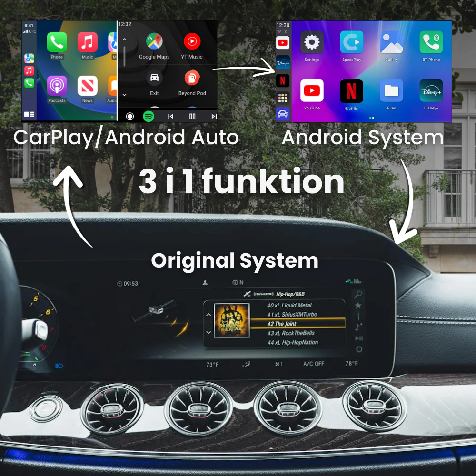Image resolution: width=476 pixels, height=476 pixels.
Task: Open the app grid from Android System sidebar
Action: pos(283,98)
